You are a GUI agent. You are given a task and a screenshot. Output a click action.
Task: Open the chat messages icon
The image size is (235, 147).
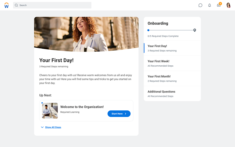coord(200,5)
